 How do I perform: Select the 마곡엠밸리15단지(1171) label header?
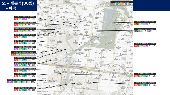(x=145, y=83)
